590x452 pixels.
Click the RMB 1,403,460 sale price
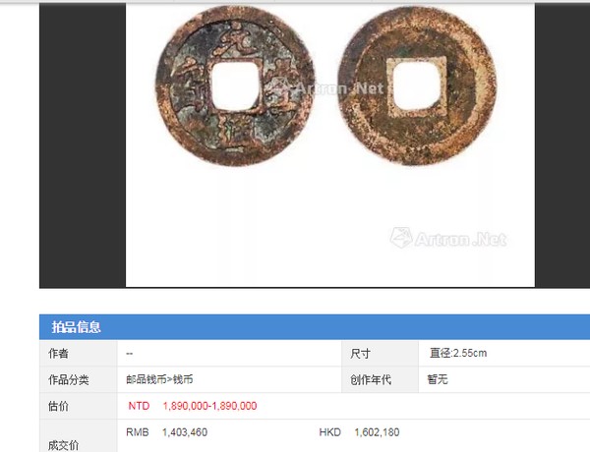(x=167, y=432)
